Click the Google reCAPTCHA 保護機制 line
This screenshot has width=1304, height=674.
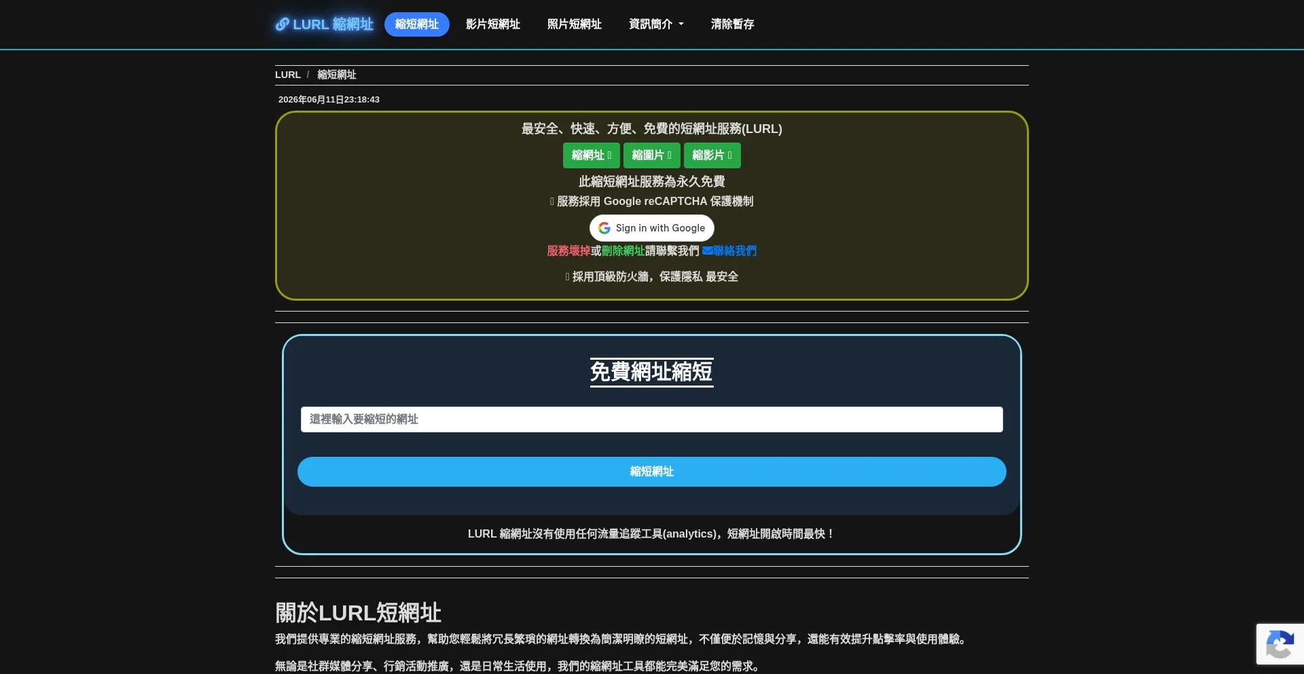(x=652, y=202)
